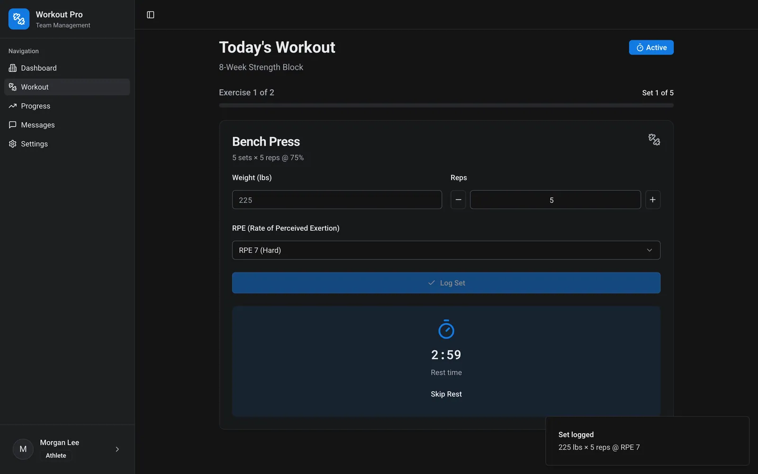Decrease reps with the minus button
758x474 pixels.
458,200
